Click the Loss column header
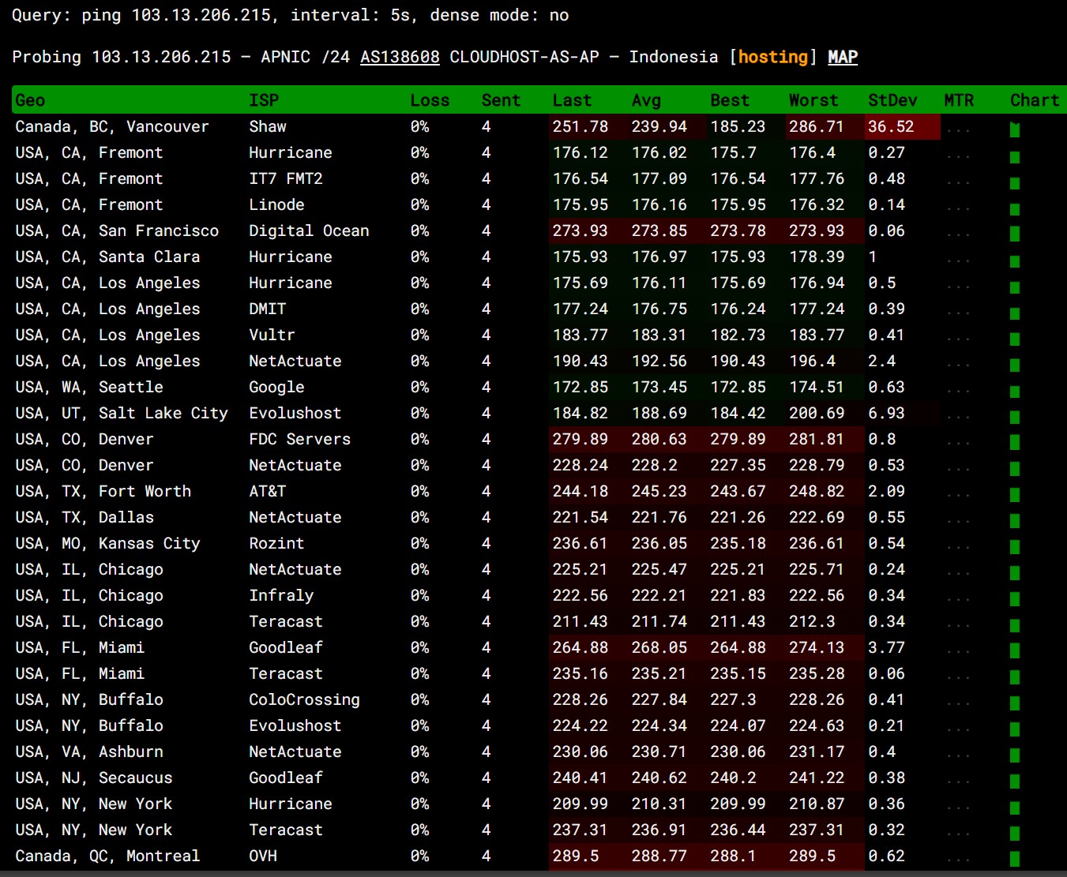This screenshot has width=1067, height=877. coord(430,100)
